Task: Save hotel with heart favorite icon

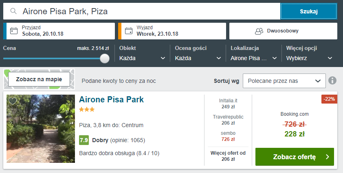Action: [x=13, y=101]
